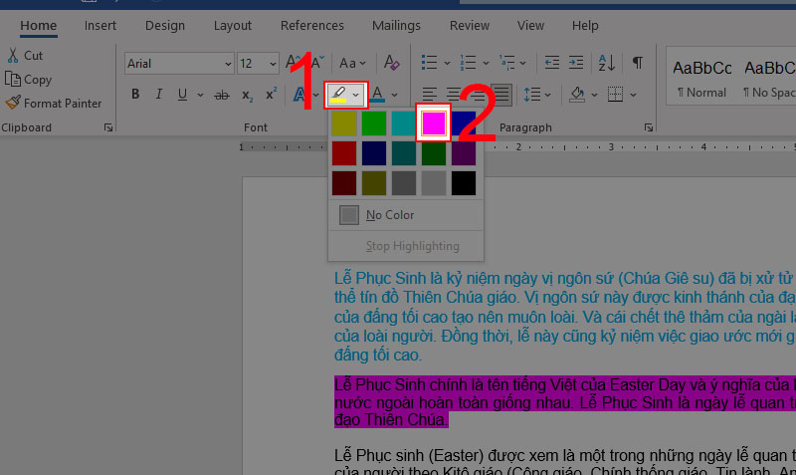Open the References tab
The width and height of the screenshot is (796, 475).
point(311,25)
